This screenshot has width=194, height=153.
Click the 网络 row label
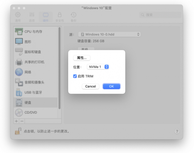pyautogui.click(x=28, y=72)
